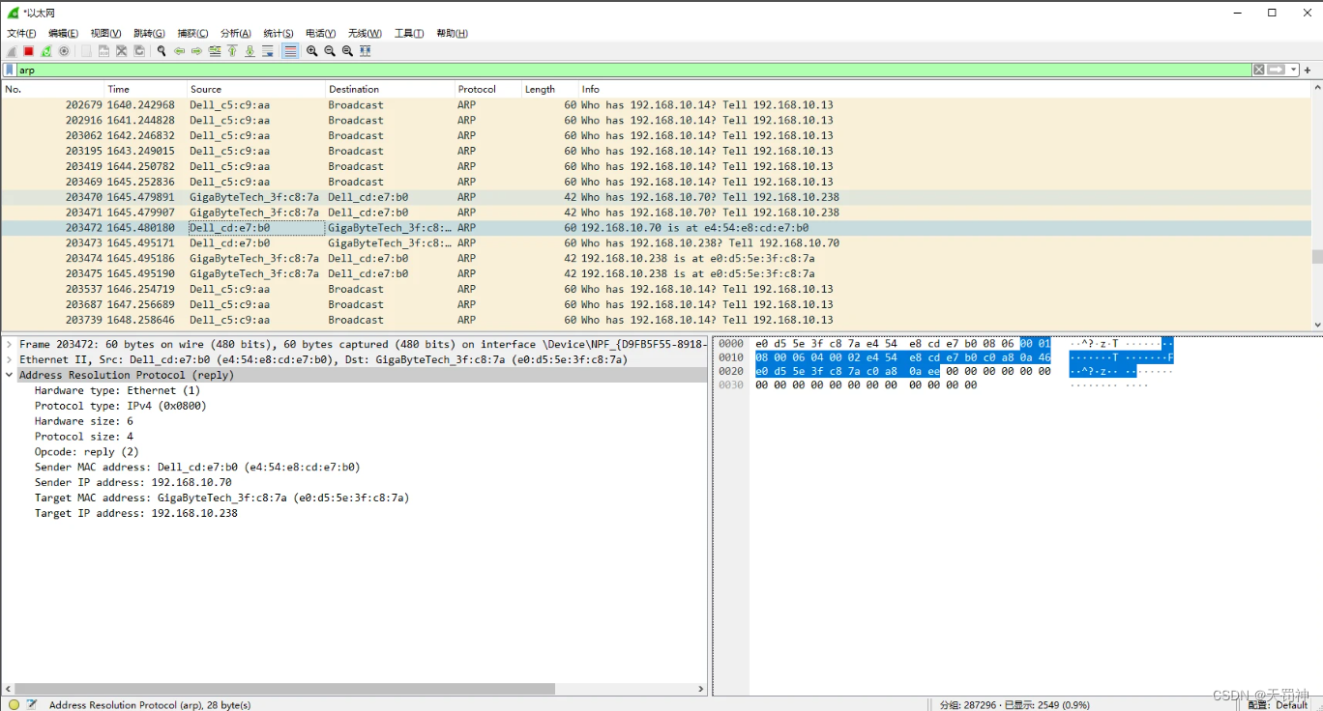Viewport: 1323px width, 711px height.
Task: Open the 文件(F) menu
Action: point(21,33)
